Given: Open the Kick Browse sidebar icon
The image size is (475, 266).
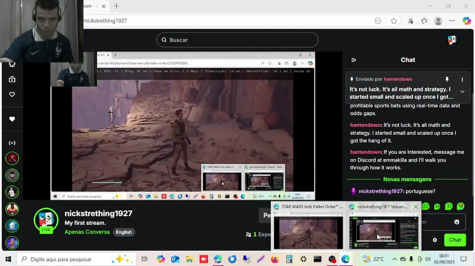Looking at the screenshot, I should (x=12, y=79).
